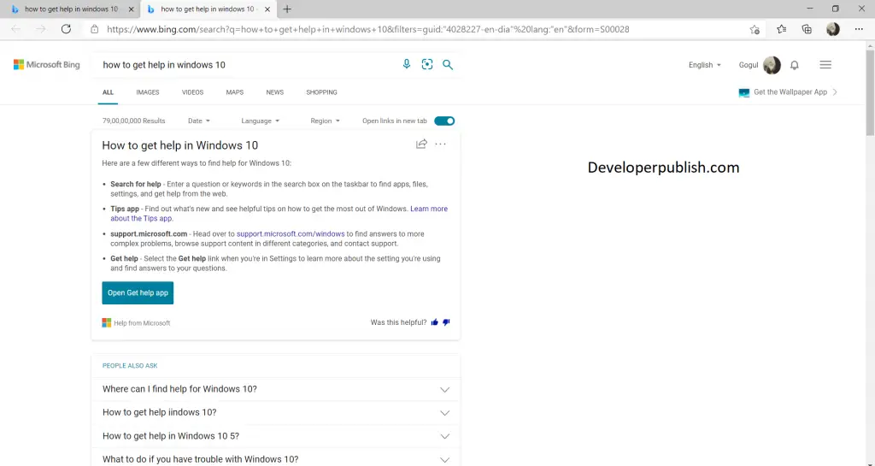The height and width of the screenshot is (466, 875).
Task: Select the ALL search tab
Action: coord(108,92)
